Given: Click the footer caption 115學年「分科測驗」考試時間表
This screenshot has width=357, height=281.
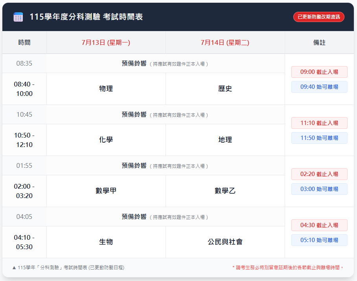Looking at the screenshot, I should 68,268.
